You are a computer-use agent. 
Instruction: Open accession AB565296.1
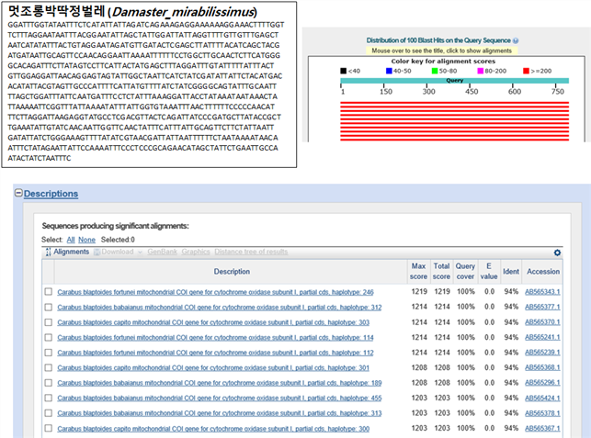[x=542, y=383]
